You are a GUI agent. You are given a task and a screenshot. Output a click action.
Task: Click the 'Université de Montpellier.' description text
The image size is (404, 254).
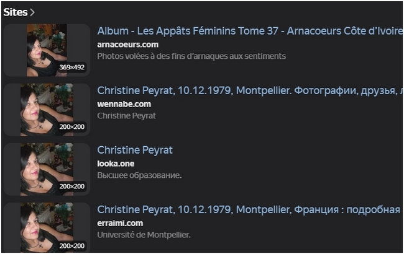pos(144,235)
